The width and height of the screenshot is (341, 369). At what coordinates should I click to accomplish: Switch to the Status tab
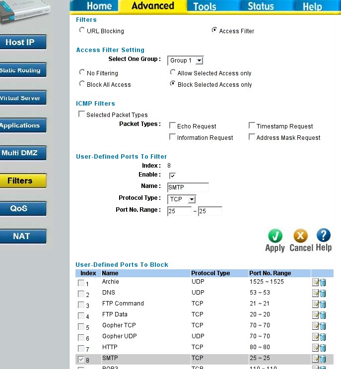point(261,6)
